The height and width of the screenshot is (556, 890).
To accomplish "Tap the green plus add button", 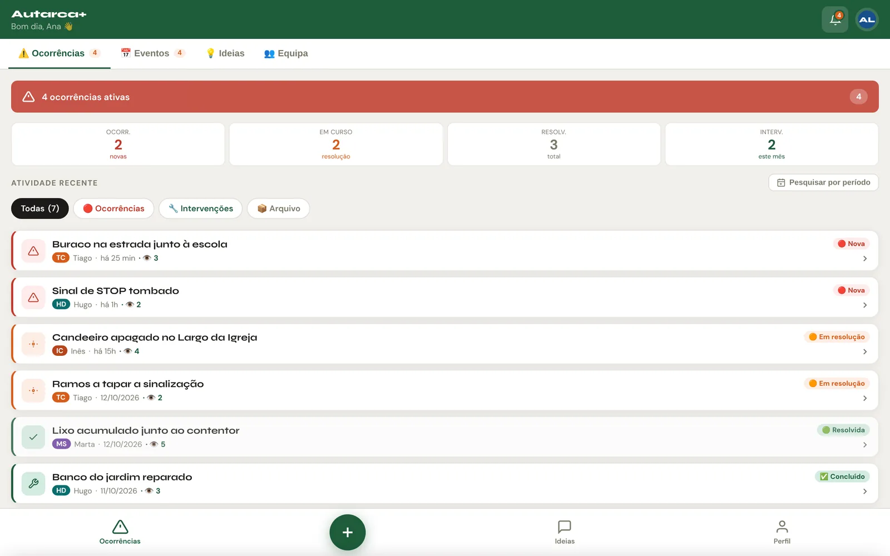I will 348,532.
